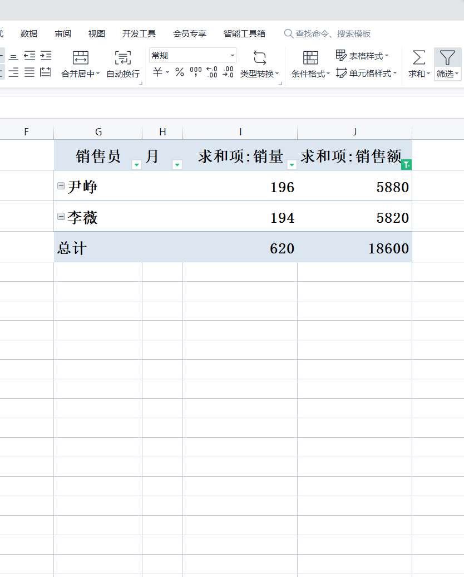Apply percent style formatting
The image size is (464, 577).
pos(179,72)
